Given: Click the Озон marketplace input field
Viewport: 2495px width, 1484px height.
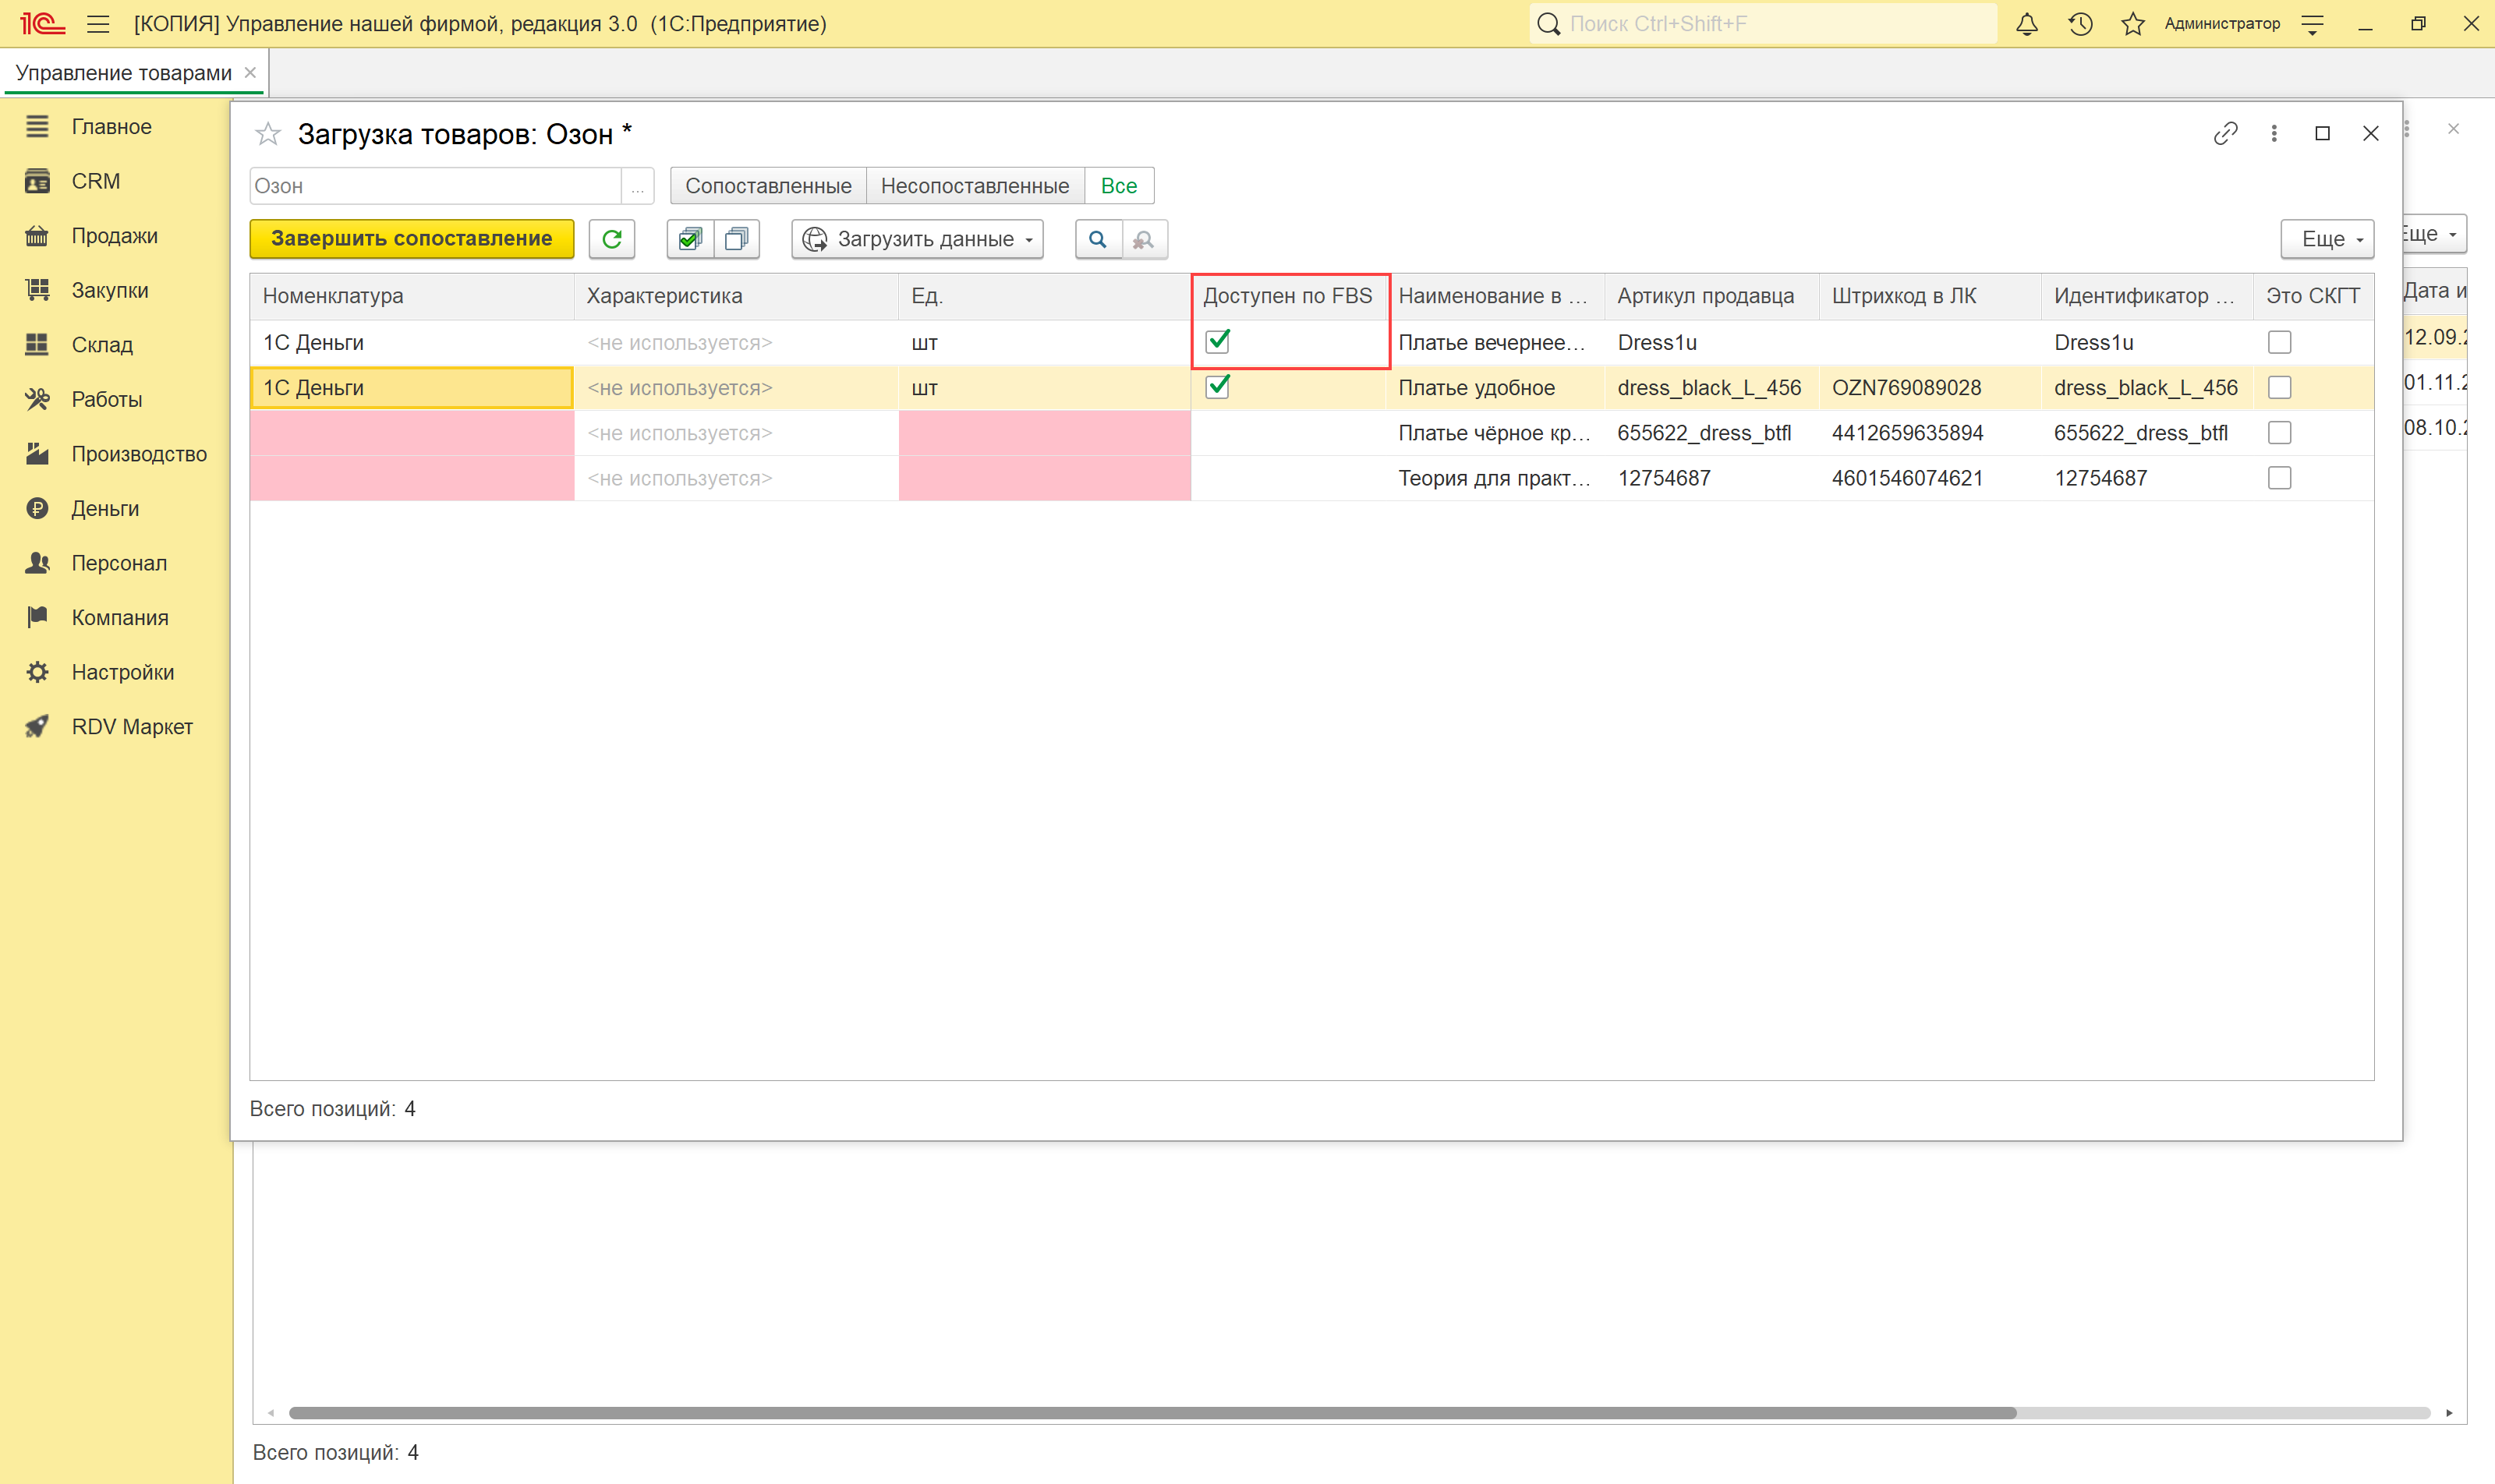Looking at the screenshot, I should click(435, 186).
